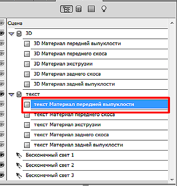
Task: Filter 3D panel by lights bulb
Action: point(104,9)
